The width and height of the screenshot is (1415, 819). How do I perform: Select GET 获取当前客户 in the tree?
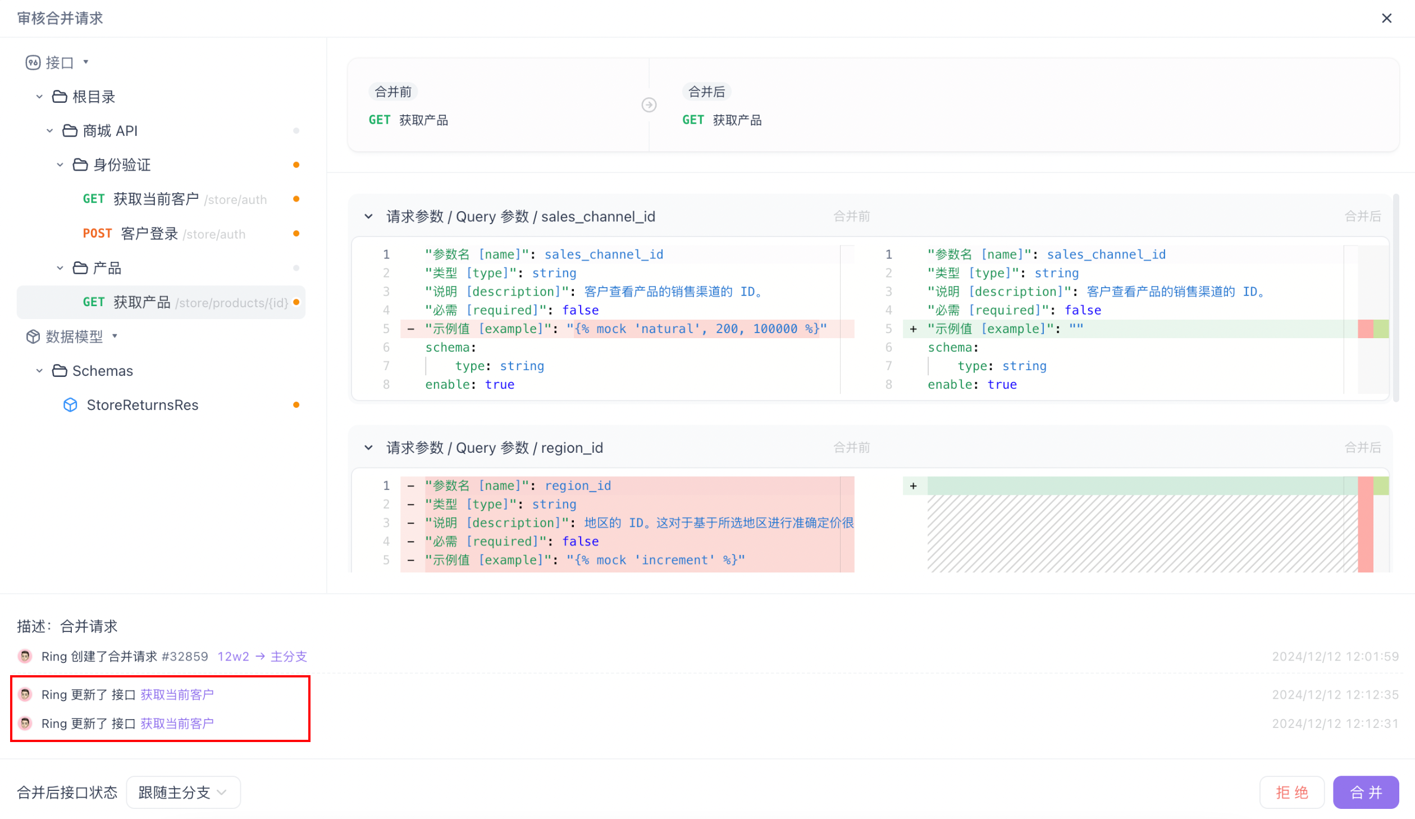coord(156,198)
